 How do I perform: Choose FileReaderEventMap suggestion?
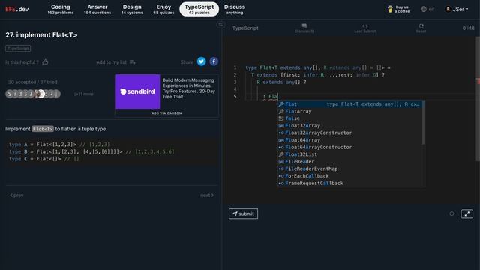tap(349, 169)
